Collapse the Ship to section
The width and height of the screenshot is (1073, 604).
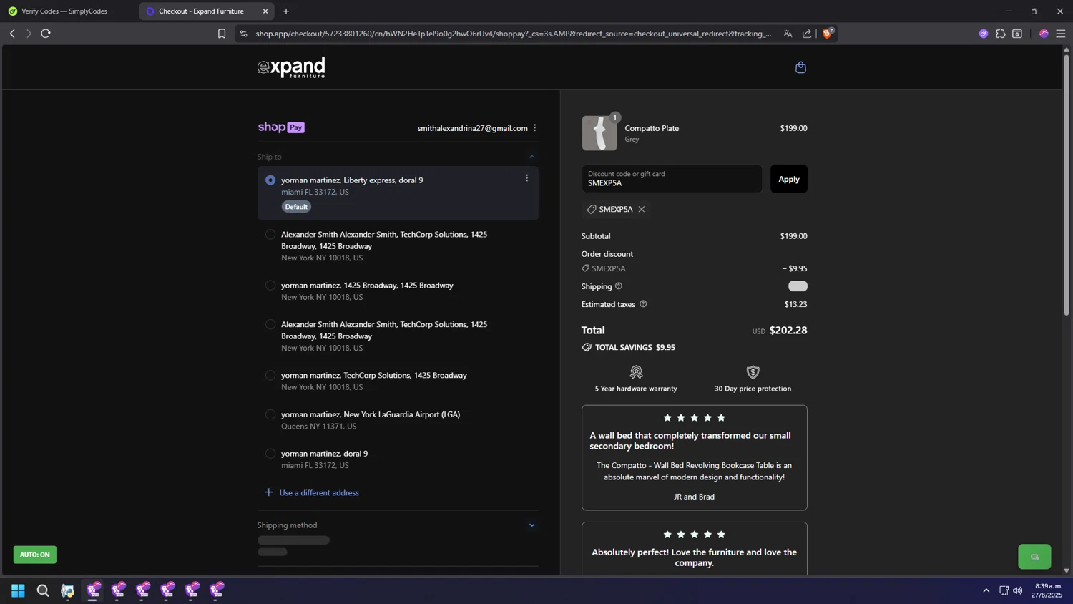point(531,157)
